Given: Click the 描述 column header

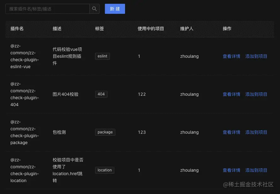Looking at the screenshot, I should click(x=57, y=29).
